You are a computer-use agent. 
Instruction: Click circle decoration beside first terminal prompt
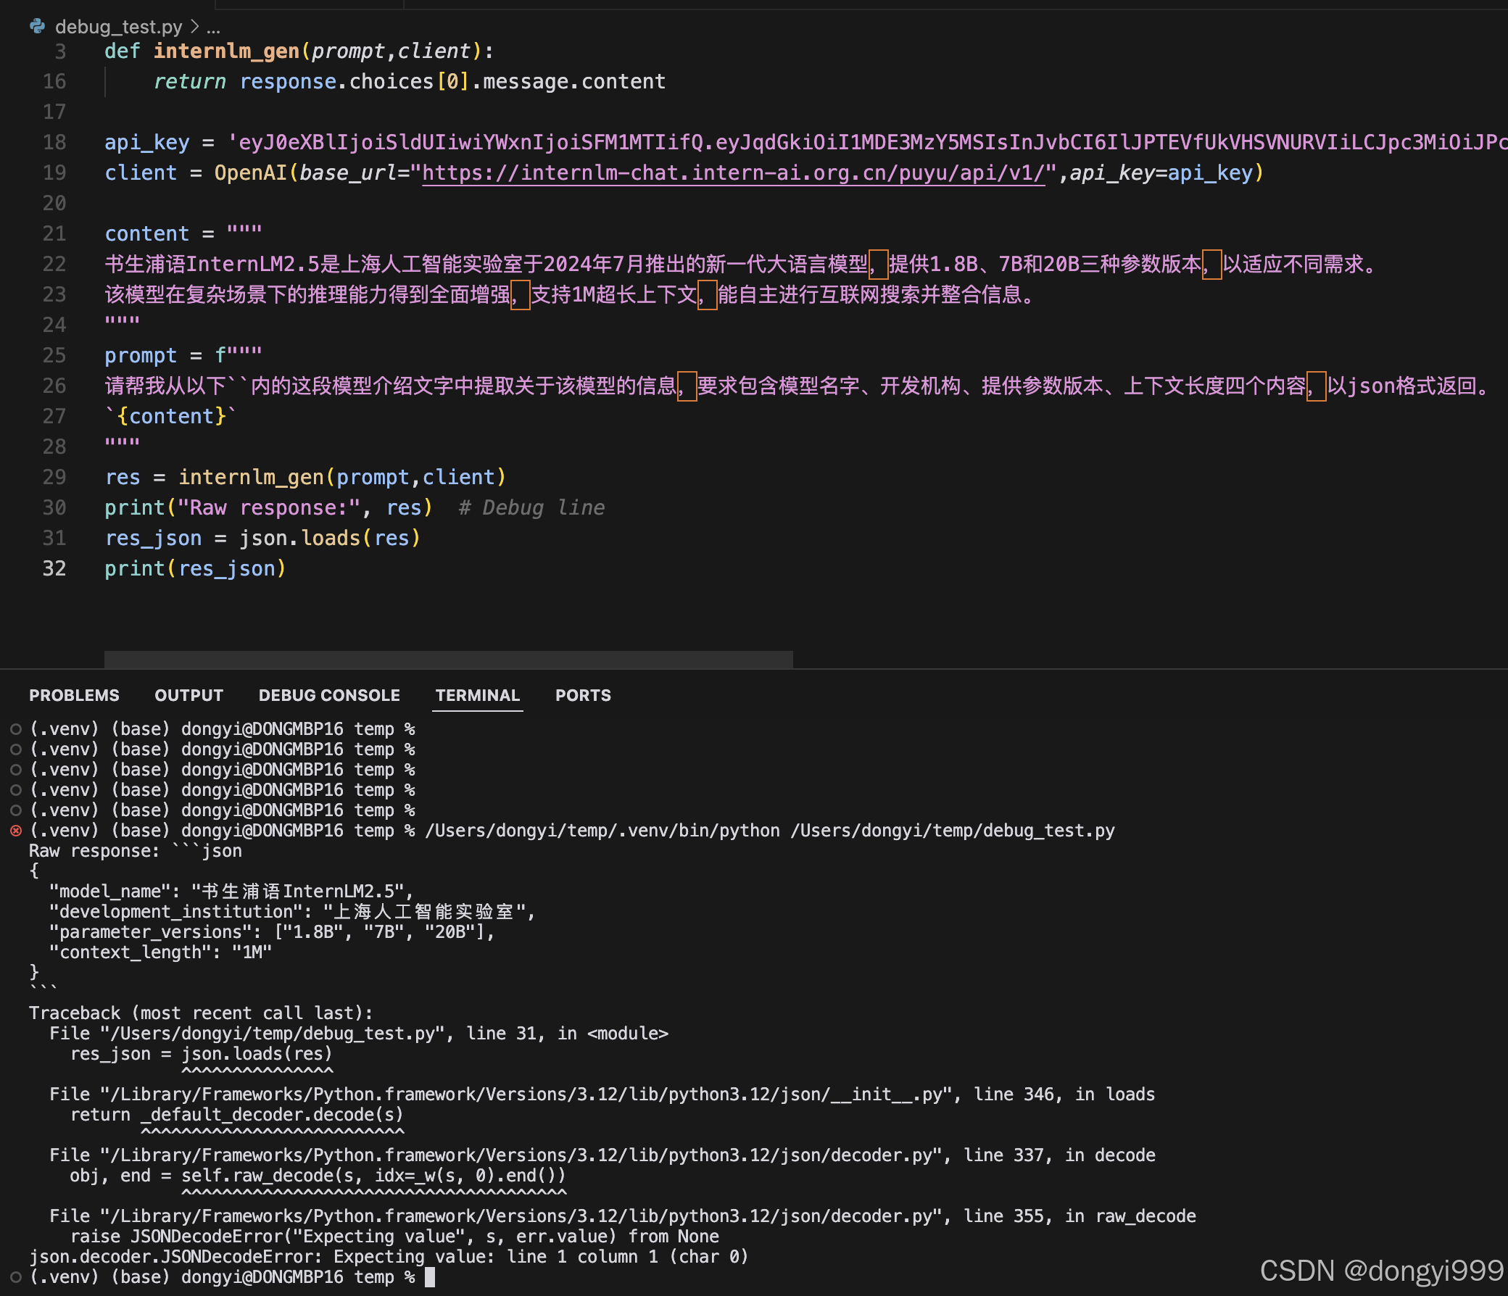pos(16,728)
